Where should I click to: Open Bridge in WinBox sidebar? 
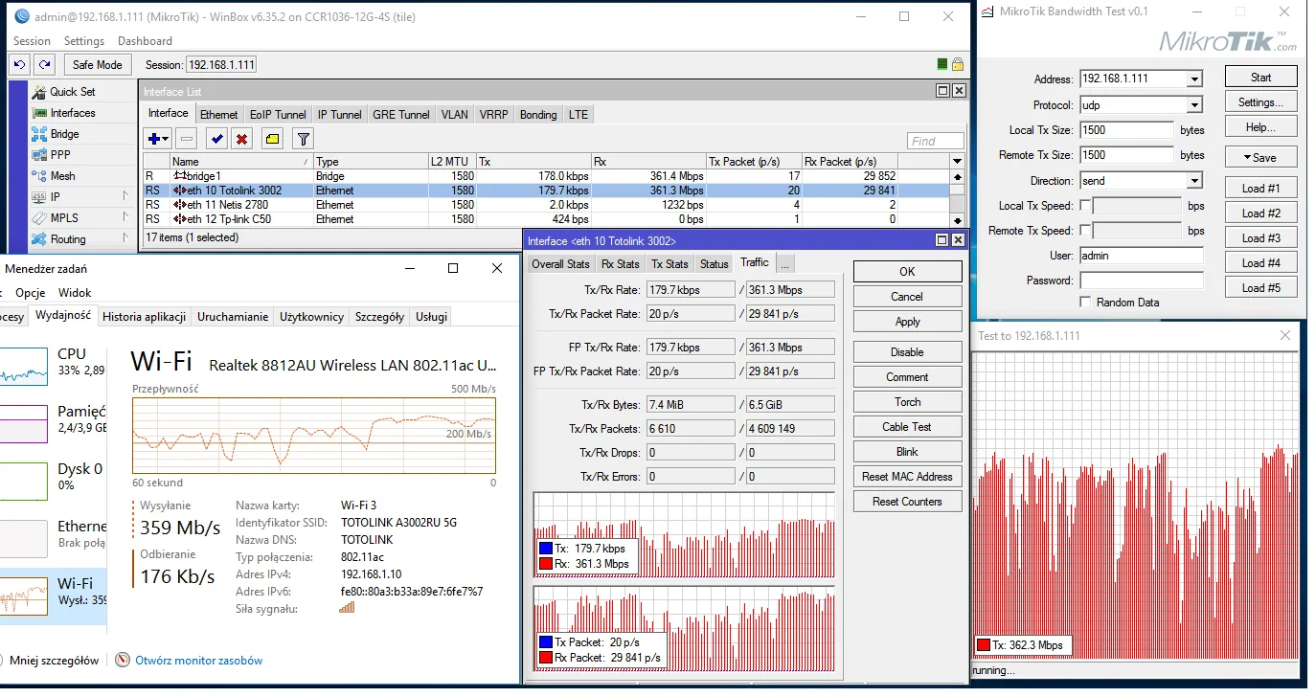tap(64, 134)
